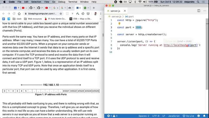The height and width of the screenshot is (118, 209).
Task: Switch to the green Node.js tab
Action: pyautogui.click(x=85, y=8)
